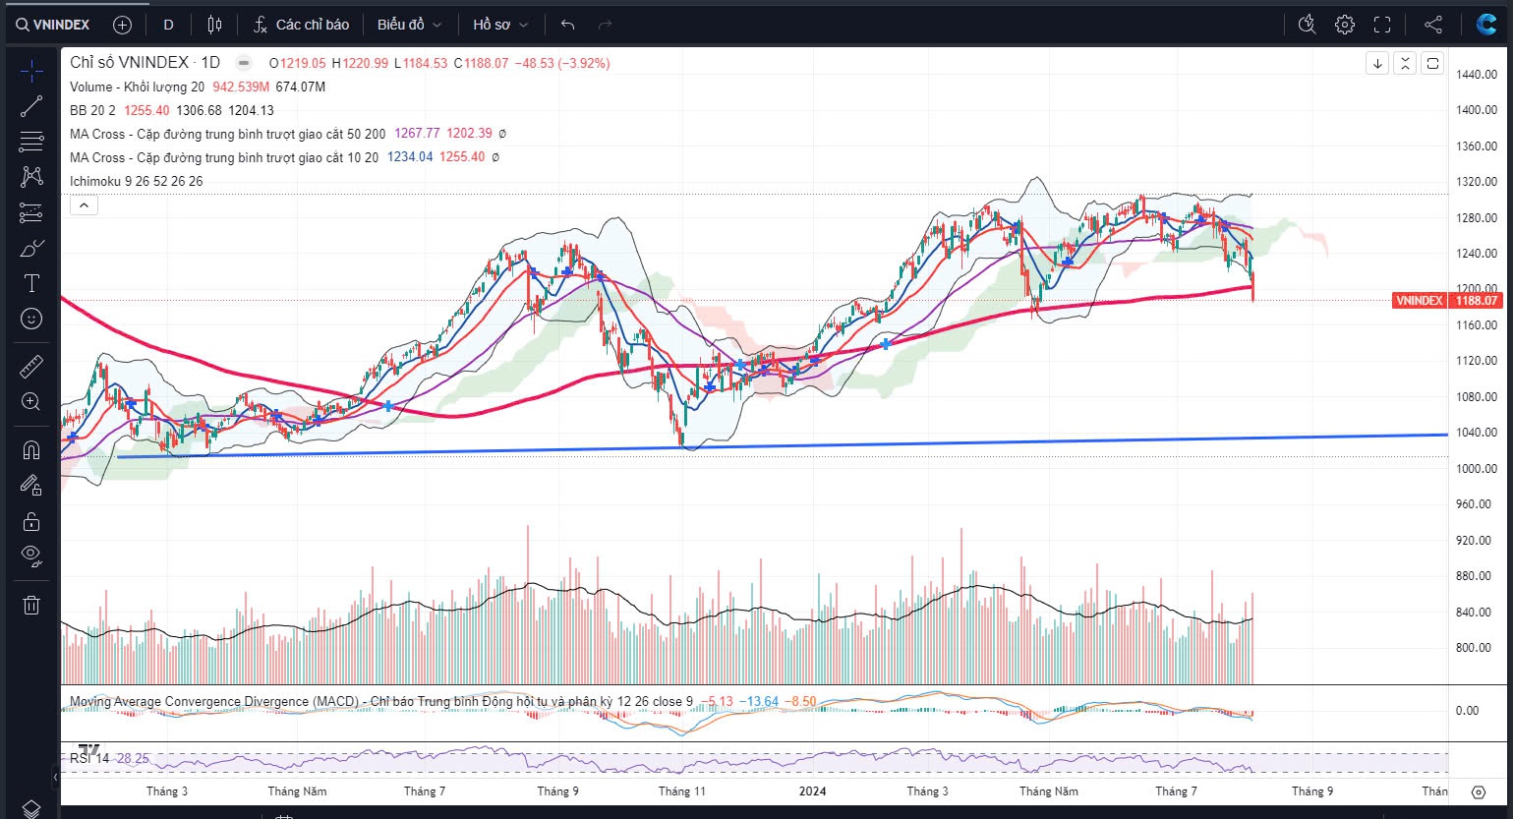This screenshot has height=819, width=1513.
Task: Click the 2024 time axis label
Action: [813, 791]
